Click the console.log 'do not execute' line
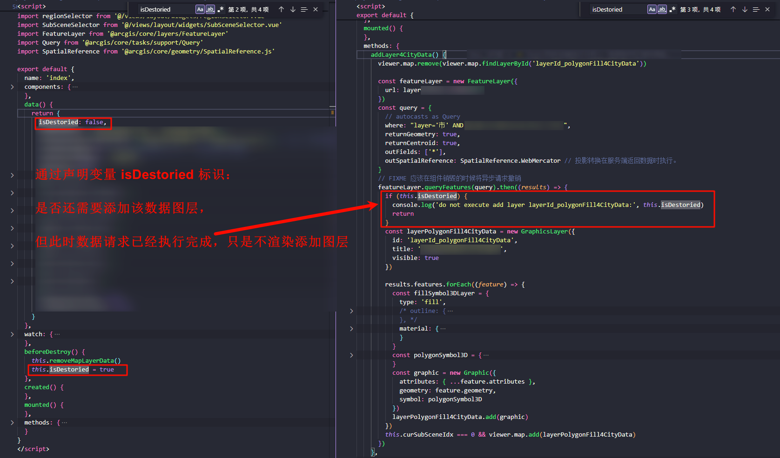 pos(548,205)
